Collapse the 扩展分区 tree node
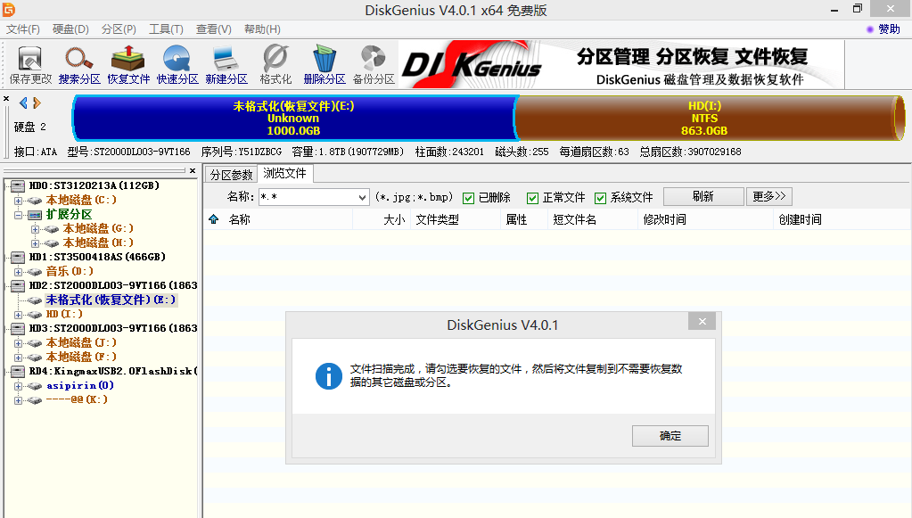 tap(18, 215)
